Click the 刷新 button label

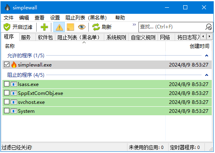pos(107,27)
